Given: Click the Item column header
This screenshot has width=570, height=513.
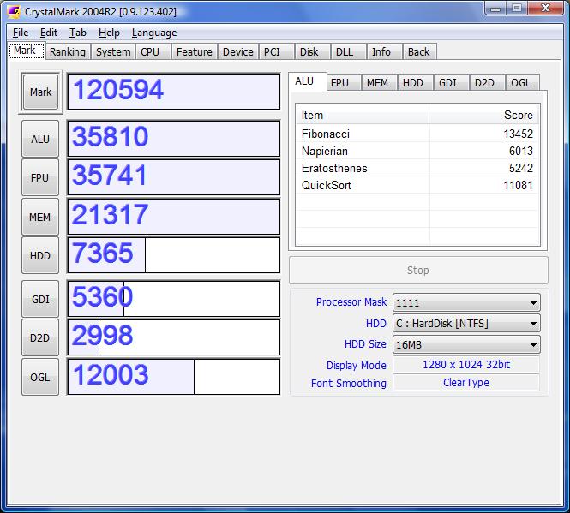Looking at the screenshot, I should coord(363,115).
